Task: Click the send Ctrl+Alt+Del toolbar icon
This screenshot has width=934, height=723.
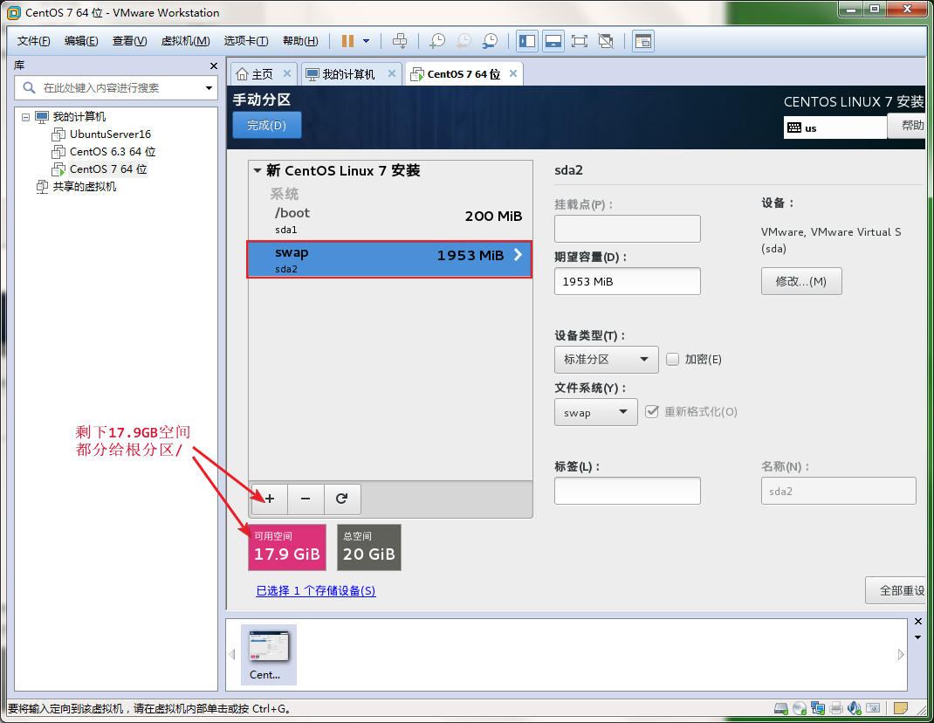Action: 401,41
